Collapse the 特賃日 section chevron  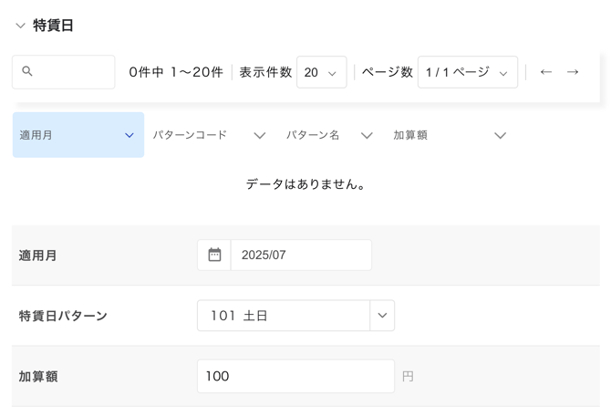20,26
